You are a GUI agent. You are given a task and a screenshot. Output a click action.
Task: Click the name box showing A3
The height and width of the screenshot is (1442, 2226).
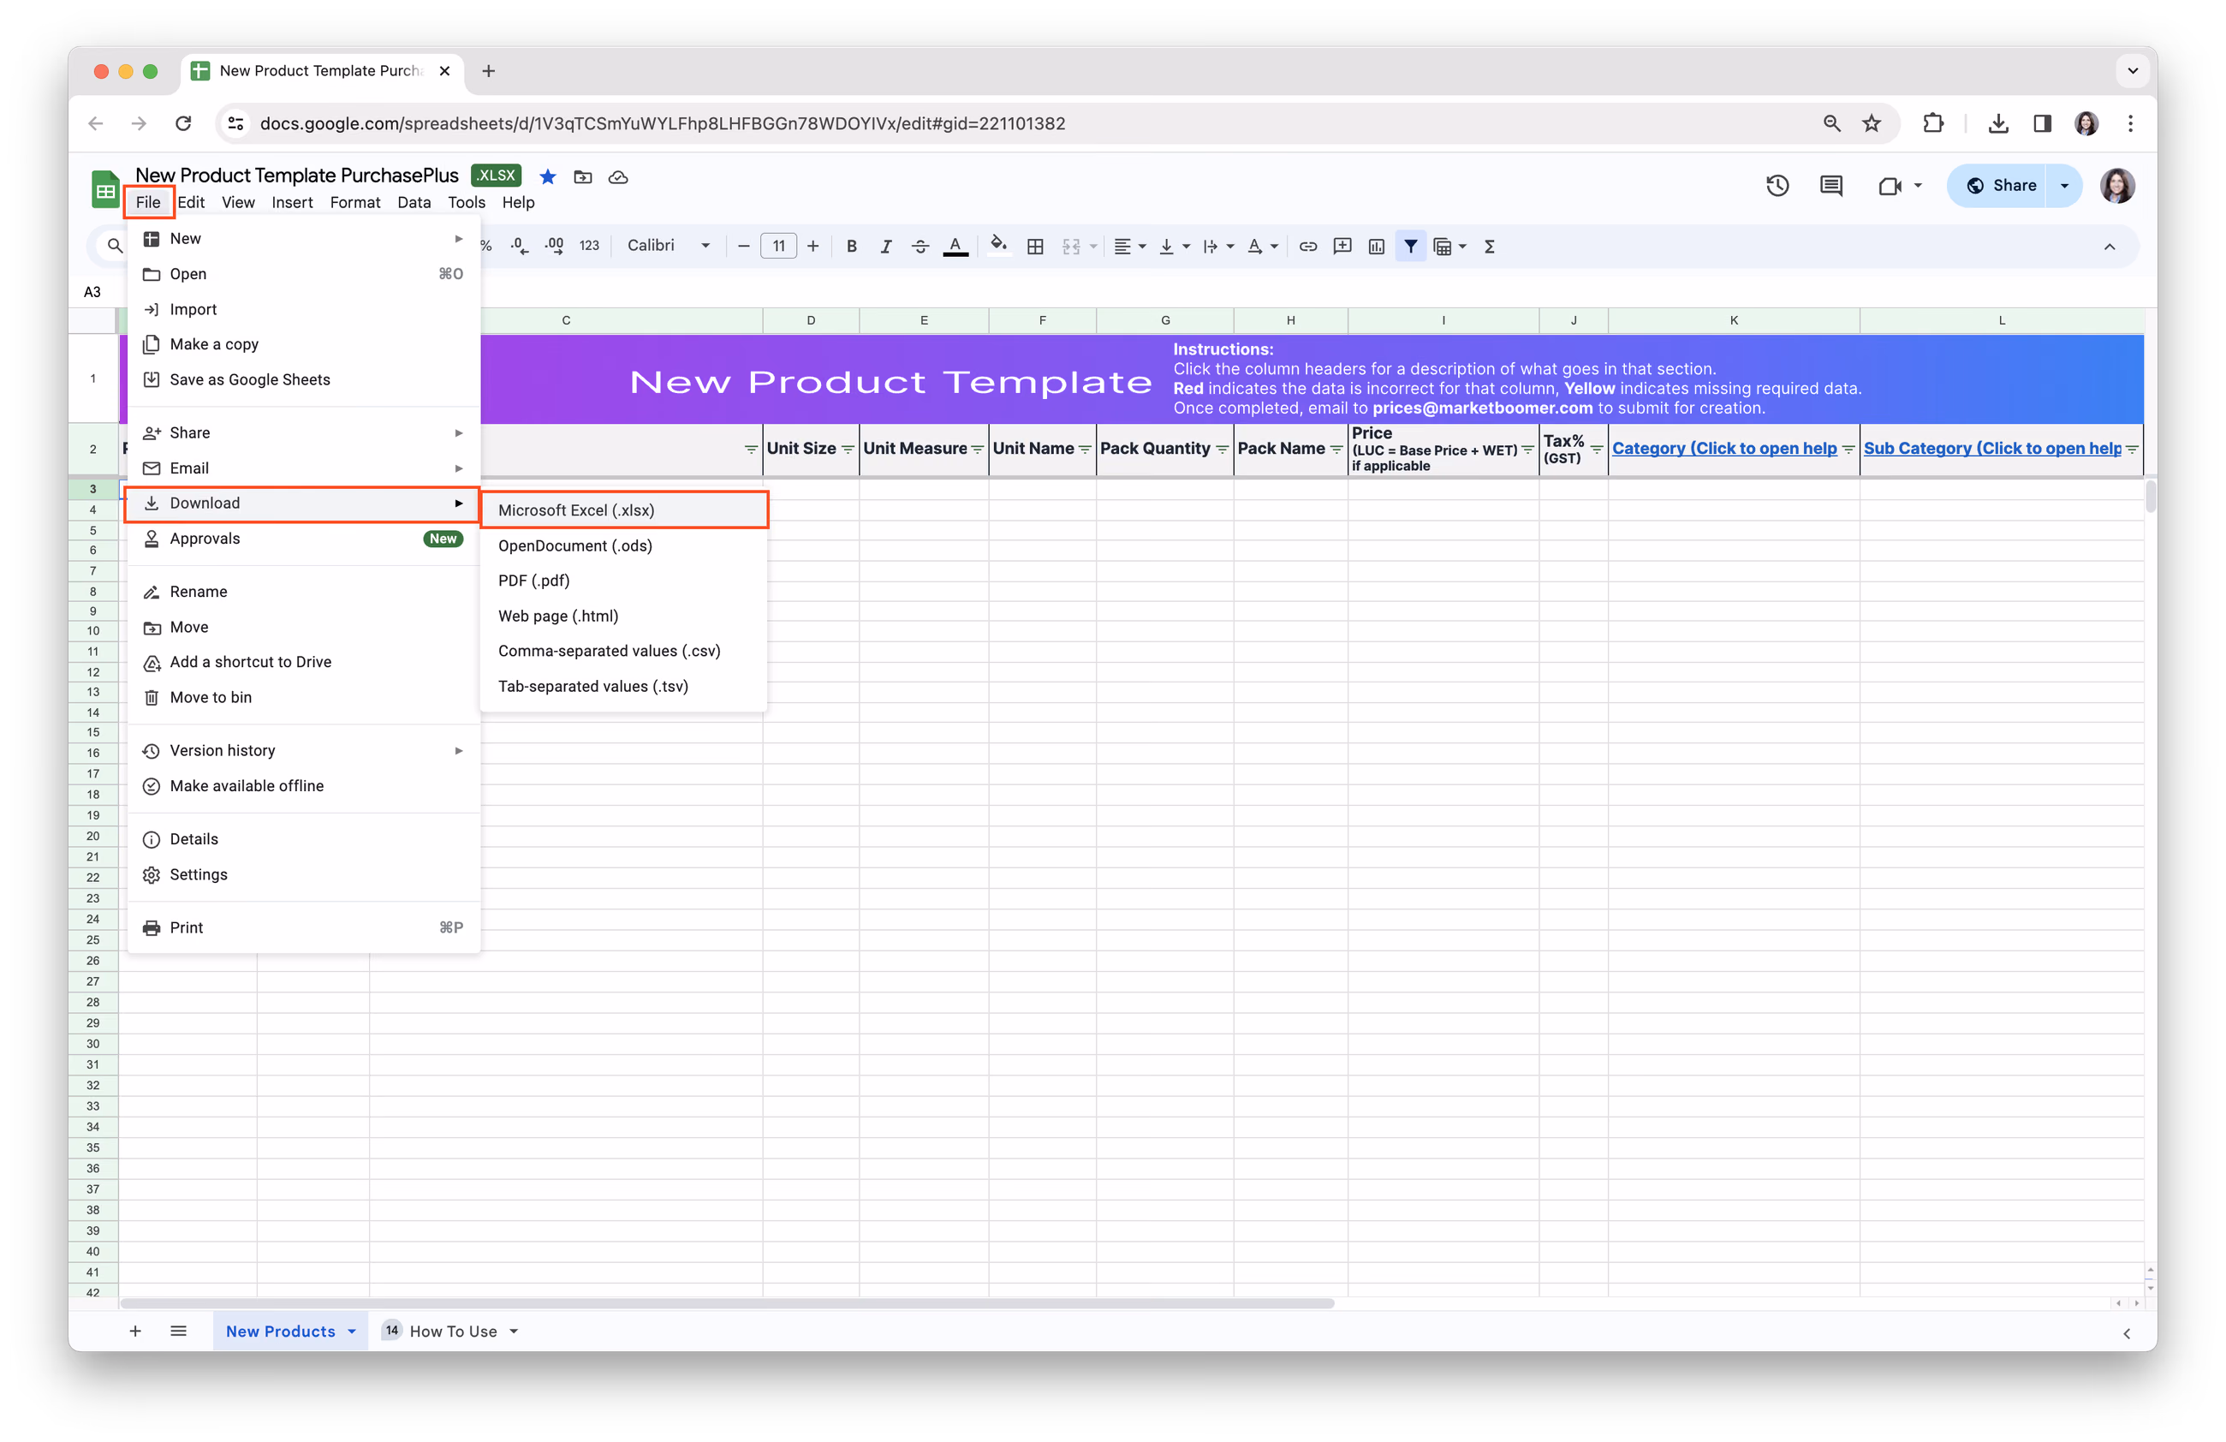92,292
